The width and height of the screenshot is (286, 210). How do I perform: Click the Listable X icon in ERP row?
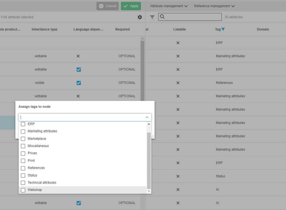coord(178,43)
